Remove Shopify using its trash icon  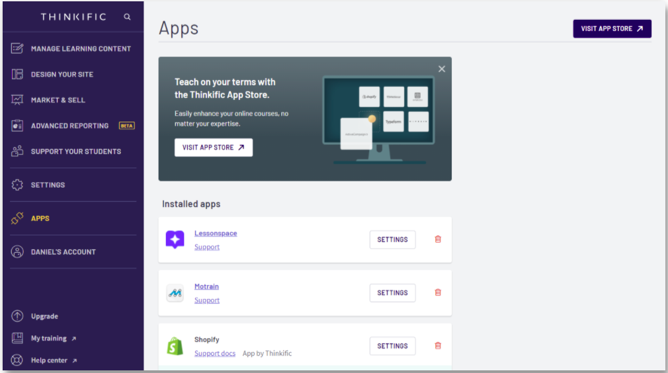438,345
